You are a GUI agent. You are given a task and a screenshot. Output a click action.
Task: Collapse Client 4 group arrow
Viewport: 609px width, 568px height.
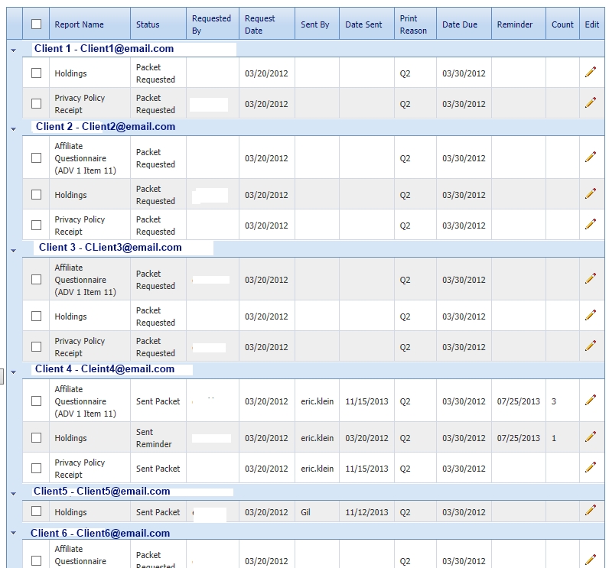[14, 372]
